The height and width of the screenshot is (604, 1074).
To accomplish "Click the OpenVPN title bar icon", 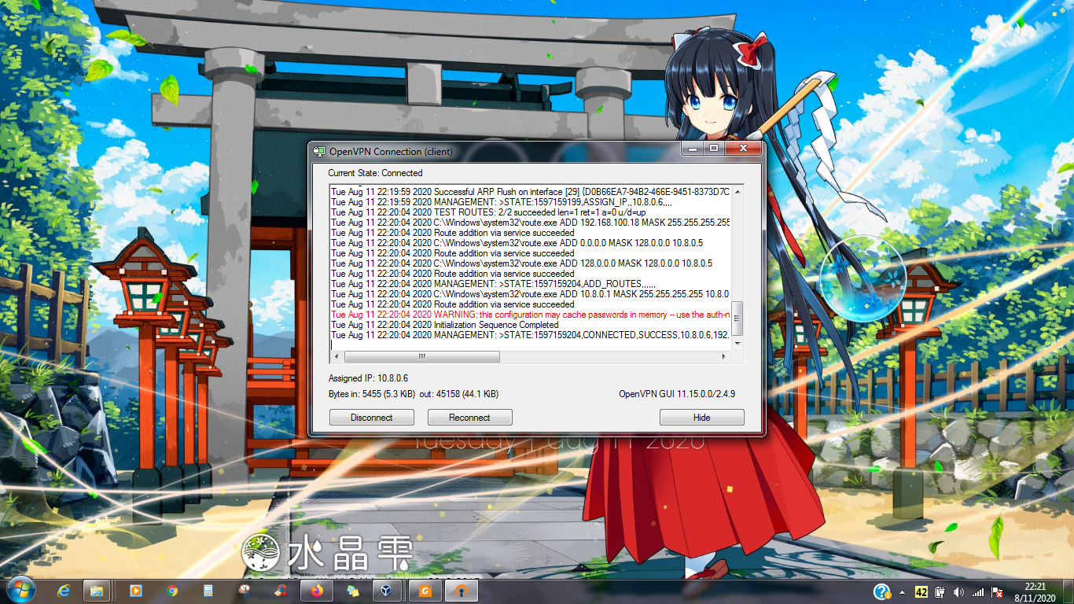I will [319, 151].
